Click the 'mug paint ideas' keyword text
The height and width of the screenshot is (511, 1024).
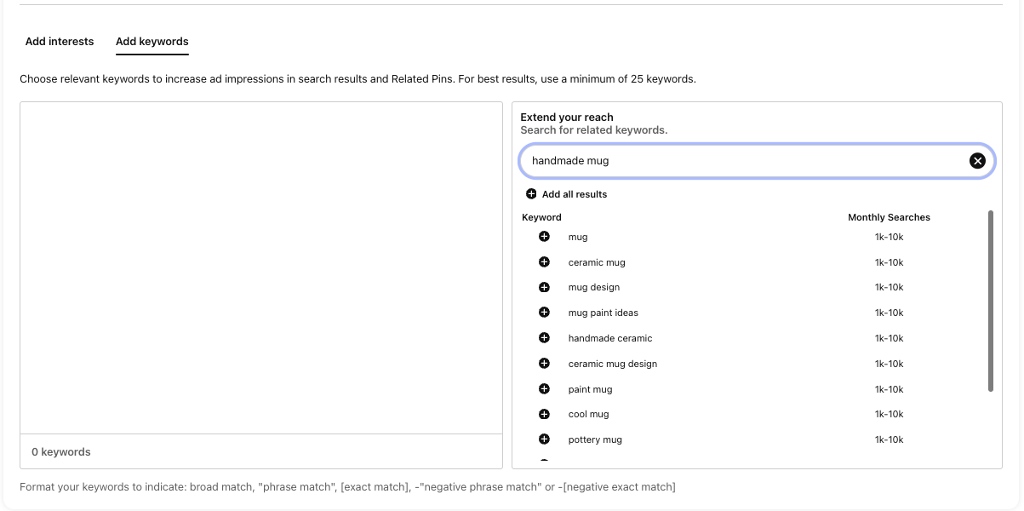coord(604,313)
